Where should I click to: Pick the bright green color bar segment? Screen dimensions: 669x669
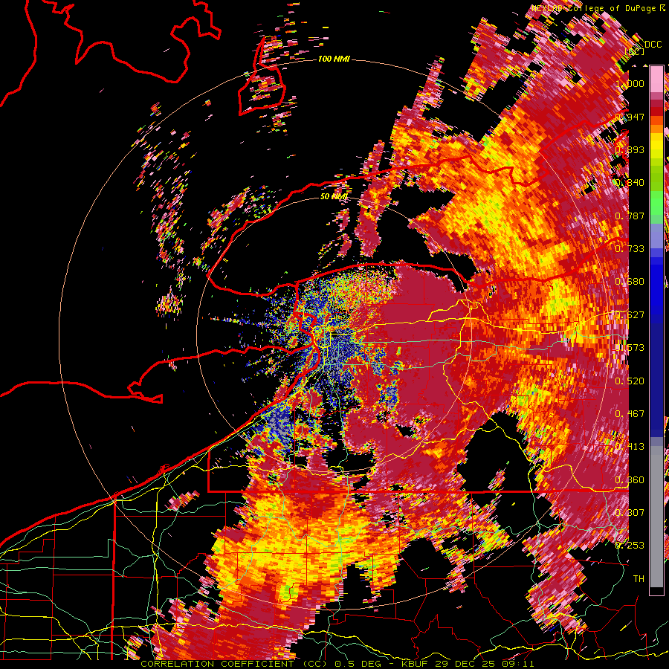(656, 203)
